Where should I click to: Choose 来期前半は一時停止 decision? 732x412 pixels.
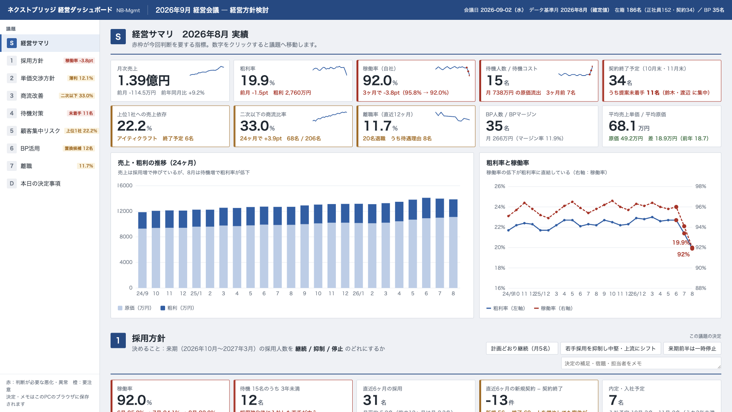click(x=692, y=349)
